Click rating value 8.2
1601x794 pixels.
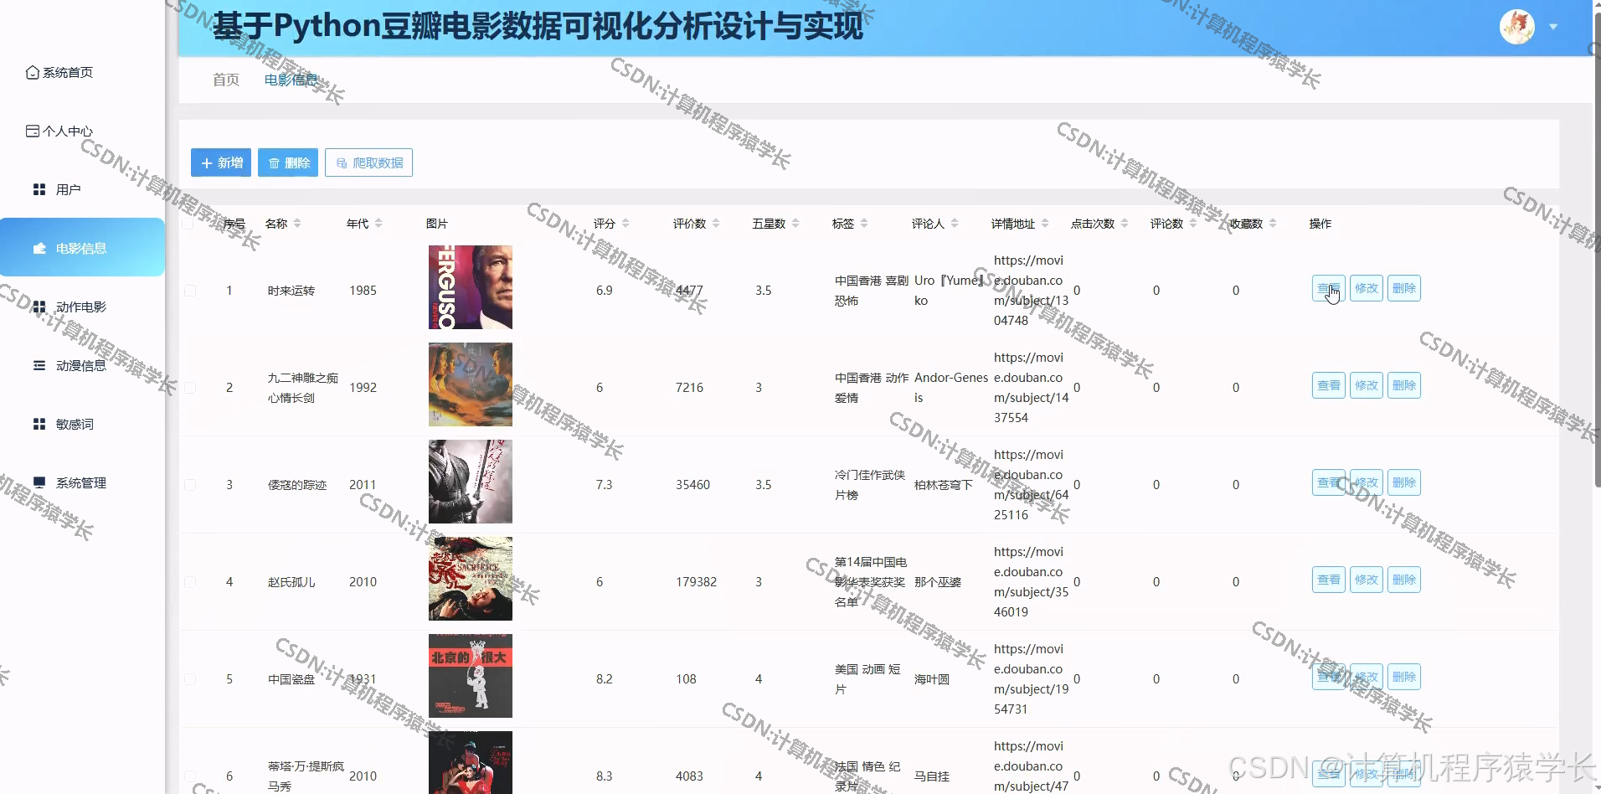(605, 679)
